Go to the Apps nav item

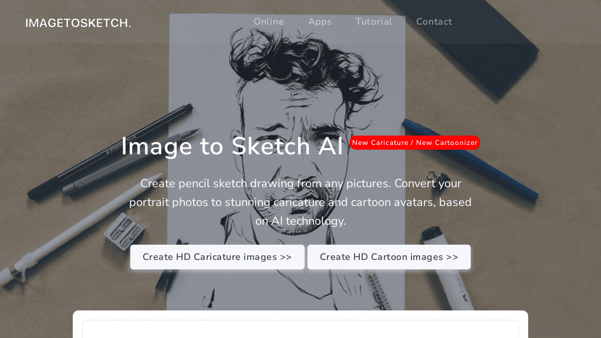tap(320, 22)
